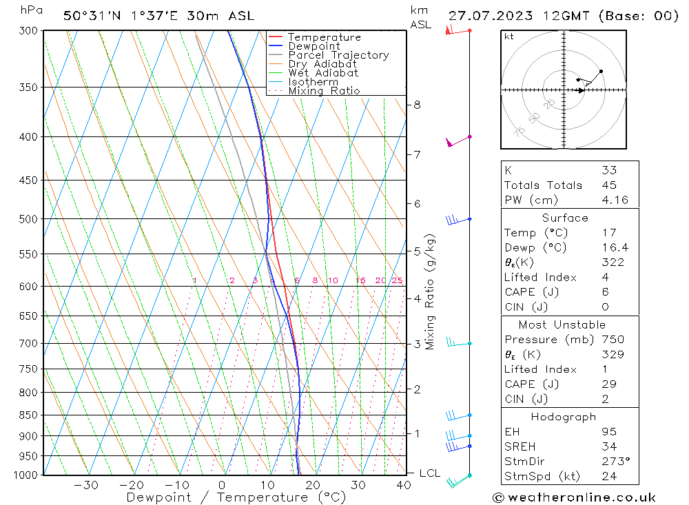Click the Most Unstable theta-E value '329'
The width and height of the screenshot is (689, 505).
[613, 354]
